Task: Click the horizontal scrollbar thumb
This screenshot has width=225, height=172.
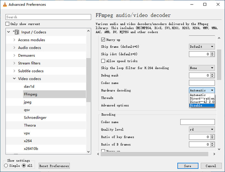Action: 154,154
